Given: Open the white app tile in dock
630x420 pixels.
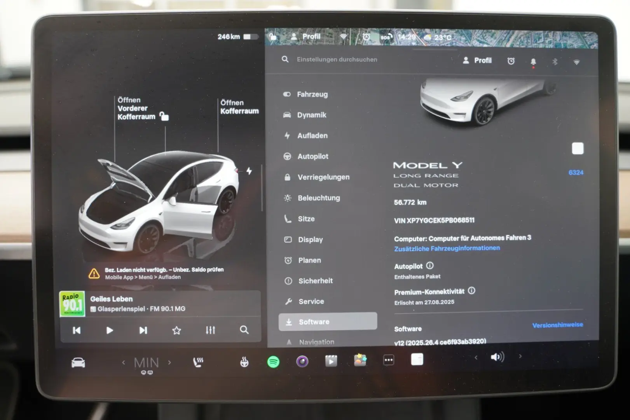Looking at the screenshot, I should click(417, 359).
